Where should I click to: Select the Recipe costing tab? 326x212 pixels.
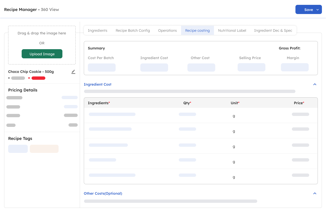(197, 31)
